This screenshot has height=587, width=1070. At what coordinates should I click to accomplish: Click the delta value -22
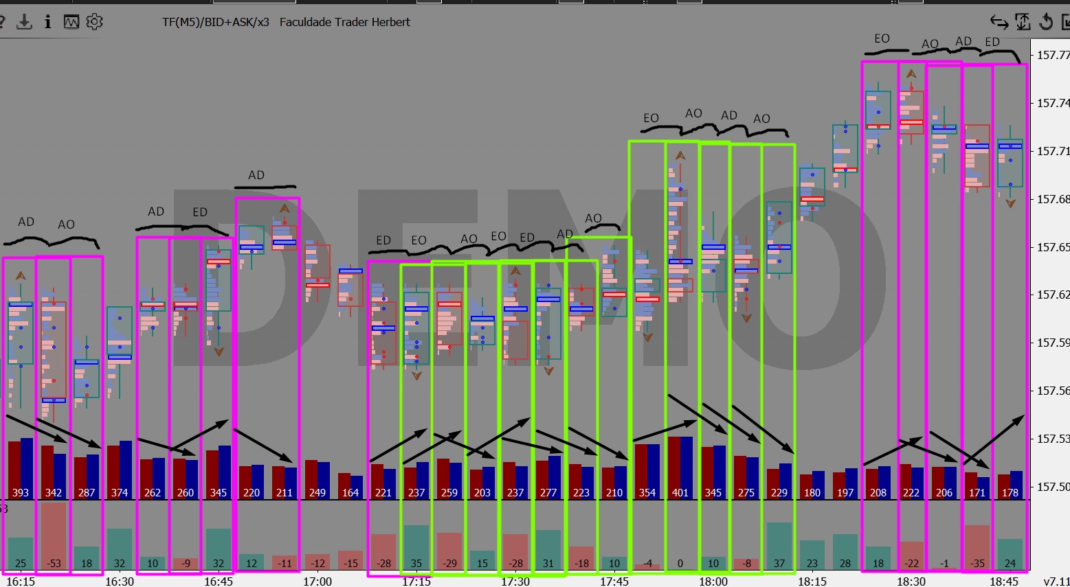point(911,564)
